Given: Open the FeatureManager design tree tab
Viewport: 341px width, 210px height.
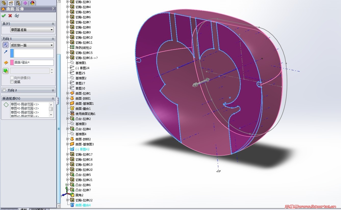Looking at the screenshot, I should point(4,3).
